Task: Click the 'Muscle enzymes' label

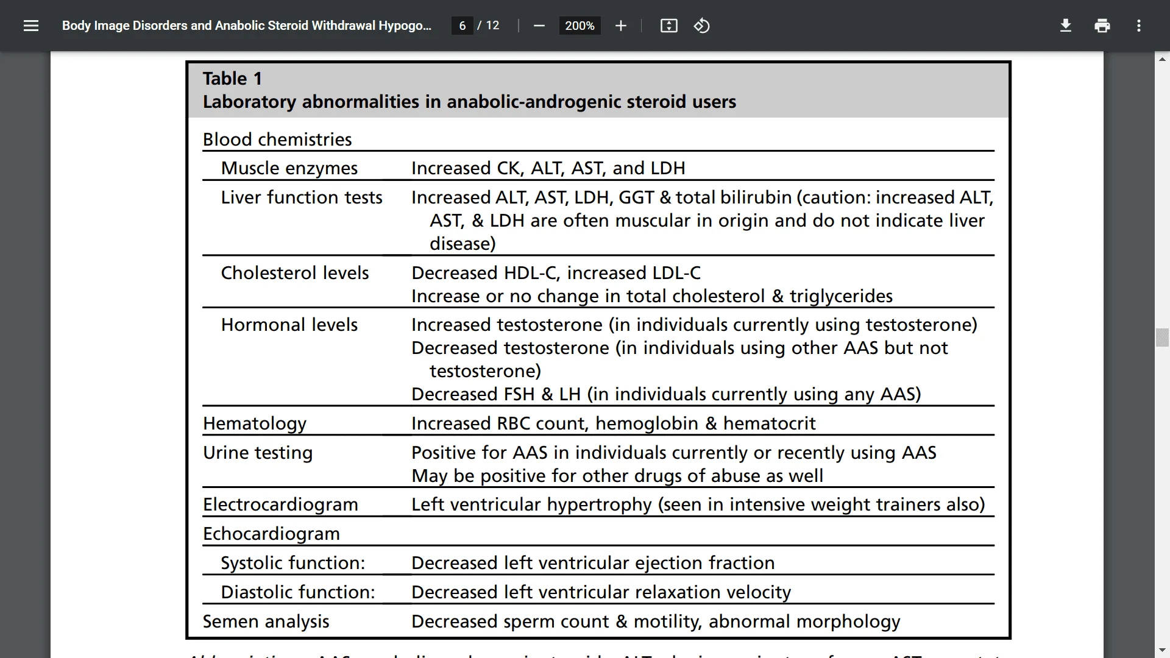Action: coord(289,168)
